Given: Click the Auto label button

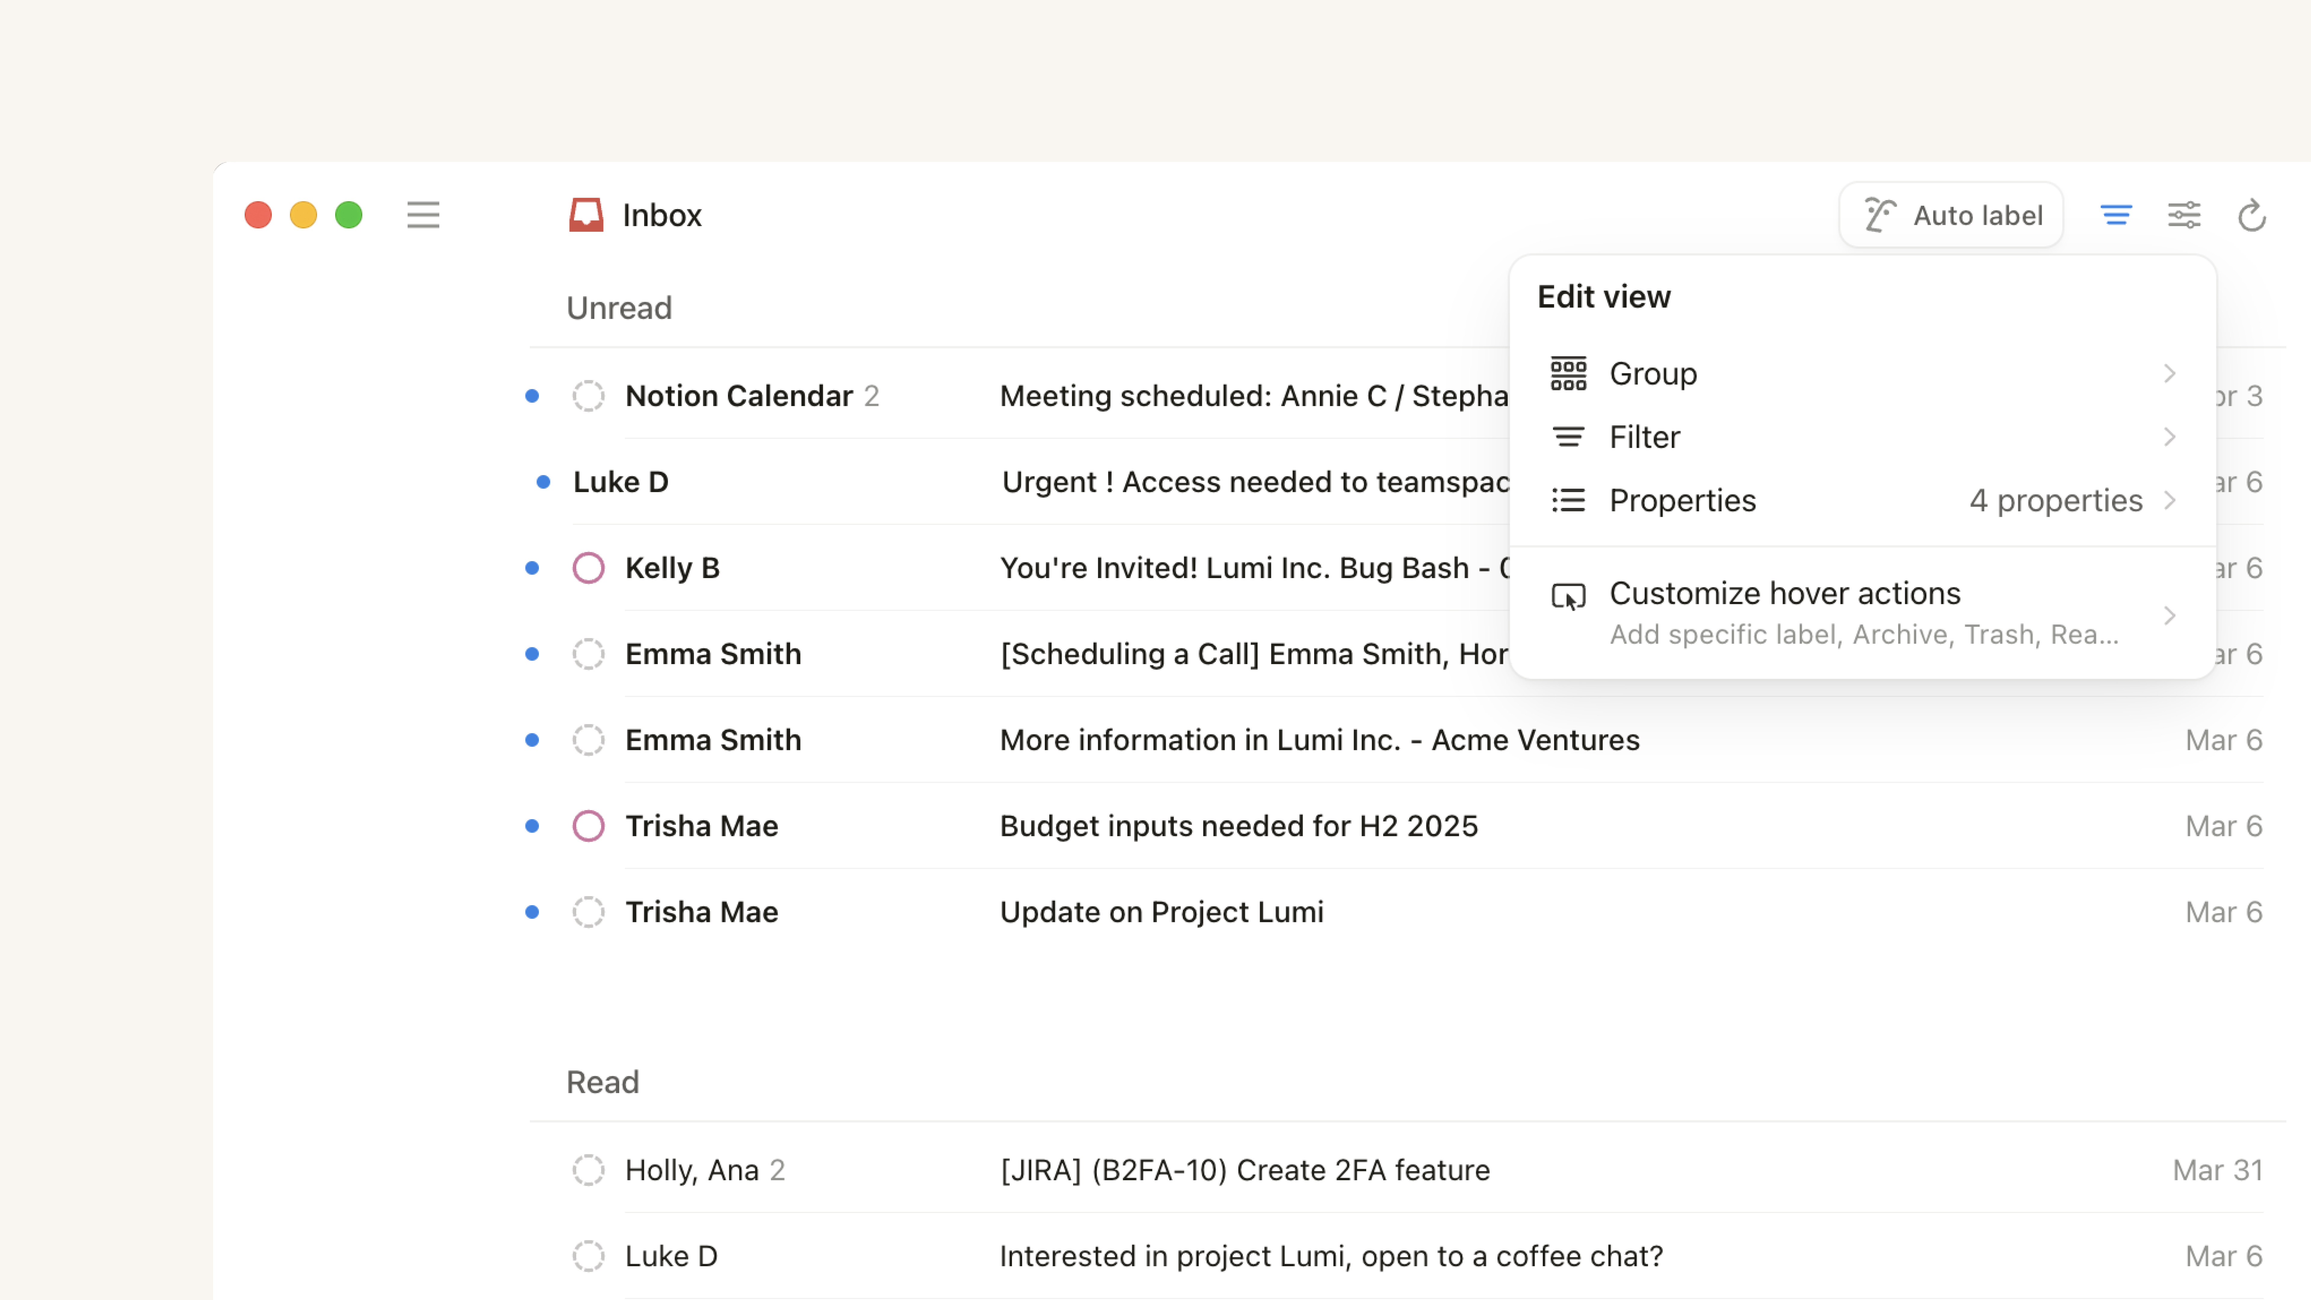Looking at the screenshot, I should (1951, 215).
